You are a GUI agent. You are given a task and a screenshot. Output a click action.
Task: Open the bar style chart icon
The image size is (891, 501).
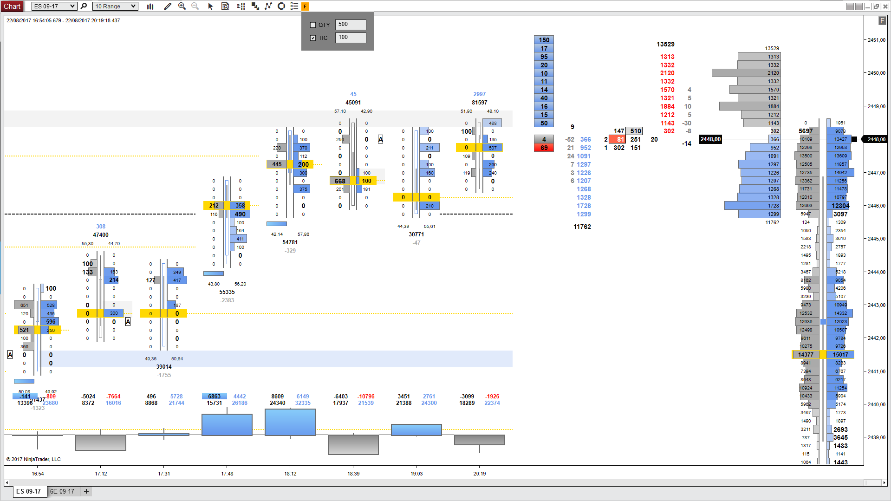150,6
